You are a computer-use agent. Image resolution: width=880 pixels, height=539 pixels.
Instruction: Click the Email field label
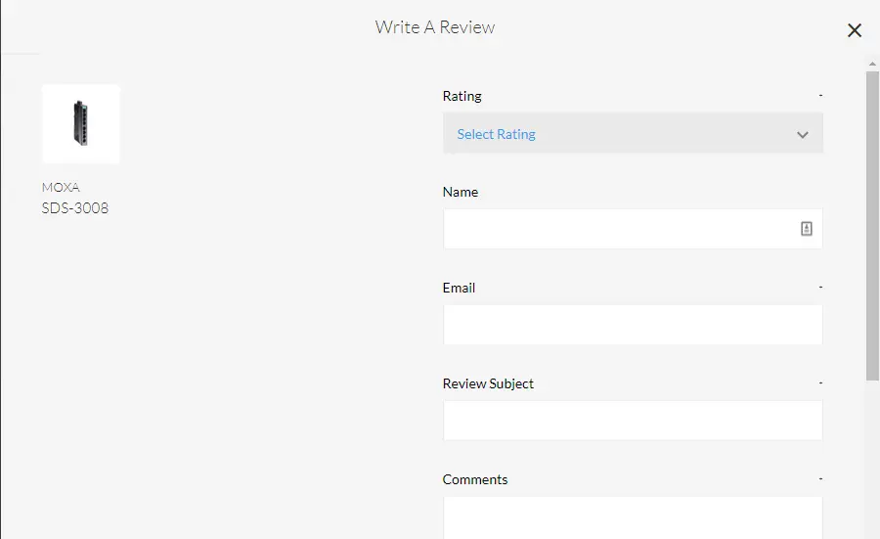point(459,288)
